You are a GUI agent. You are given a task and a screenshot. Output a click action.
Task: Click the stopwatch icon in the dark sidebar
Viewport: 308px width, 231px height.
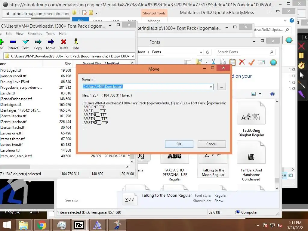301,65
